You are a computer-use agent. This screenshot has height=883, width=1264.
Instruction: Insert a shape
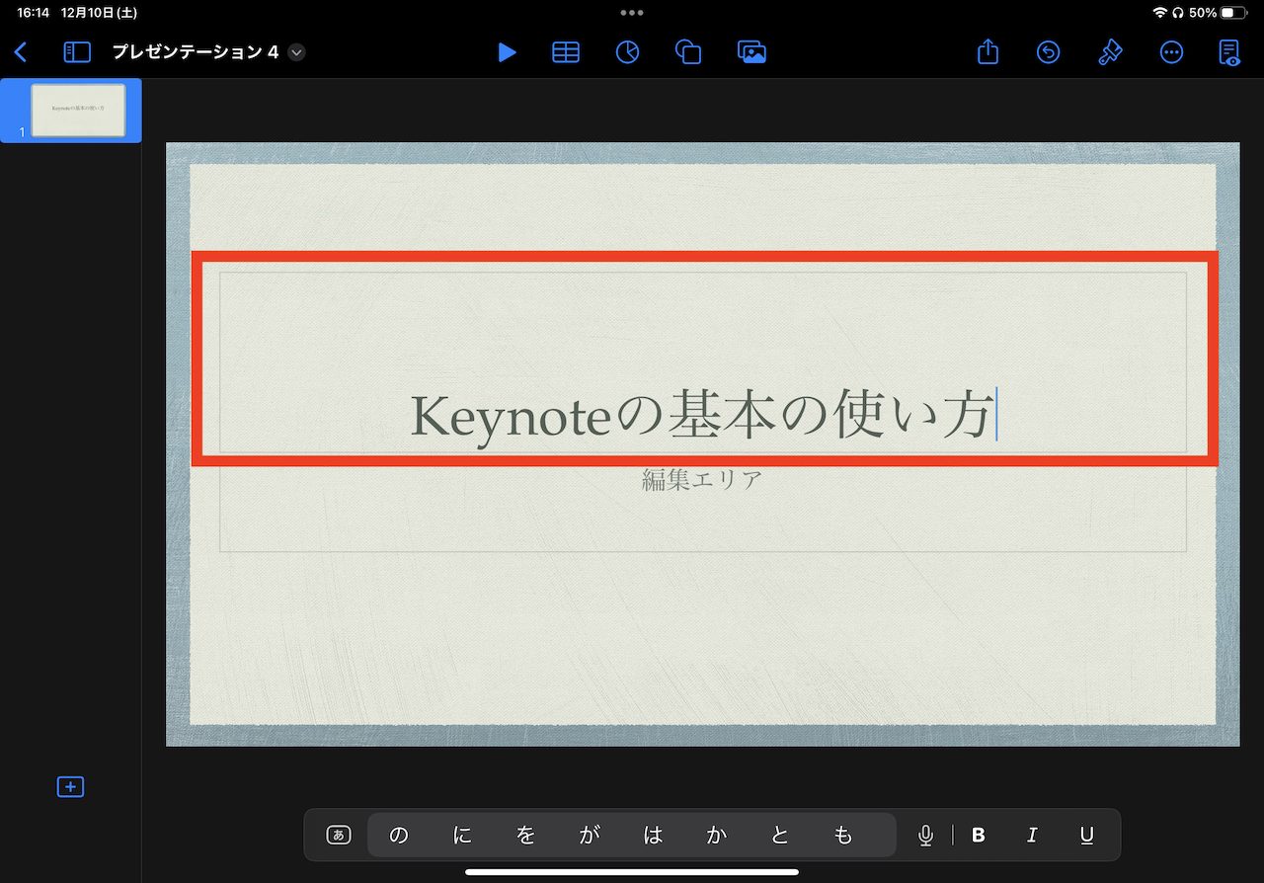point(688,52)
